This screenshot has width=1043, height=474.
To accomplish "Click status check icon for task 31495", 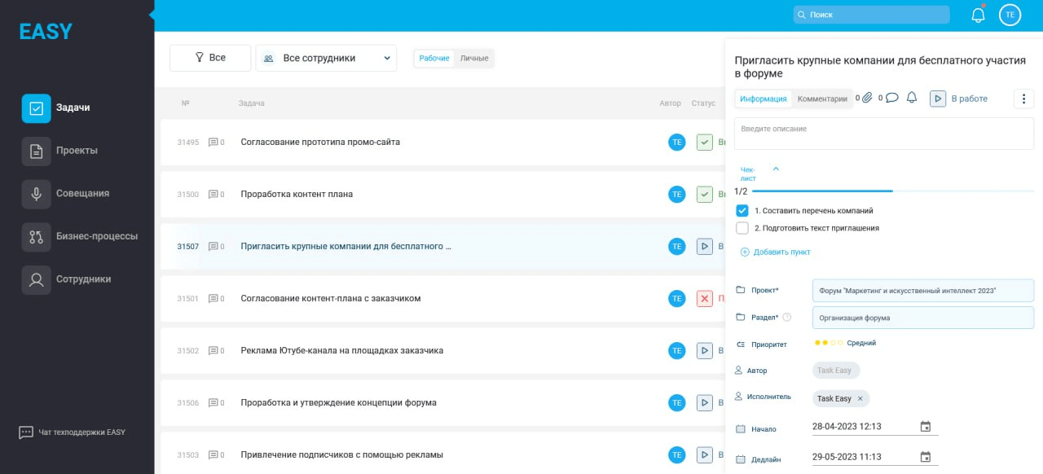I will pyautogui.click(x=705, y=143).
